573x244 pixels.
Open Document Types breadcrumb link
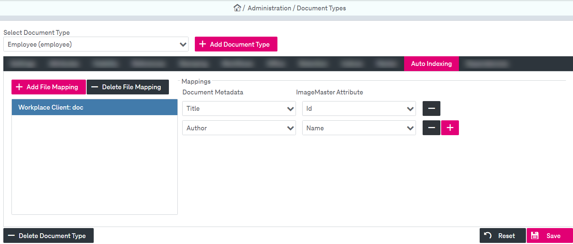coord(321,8)
